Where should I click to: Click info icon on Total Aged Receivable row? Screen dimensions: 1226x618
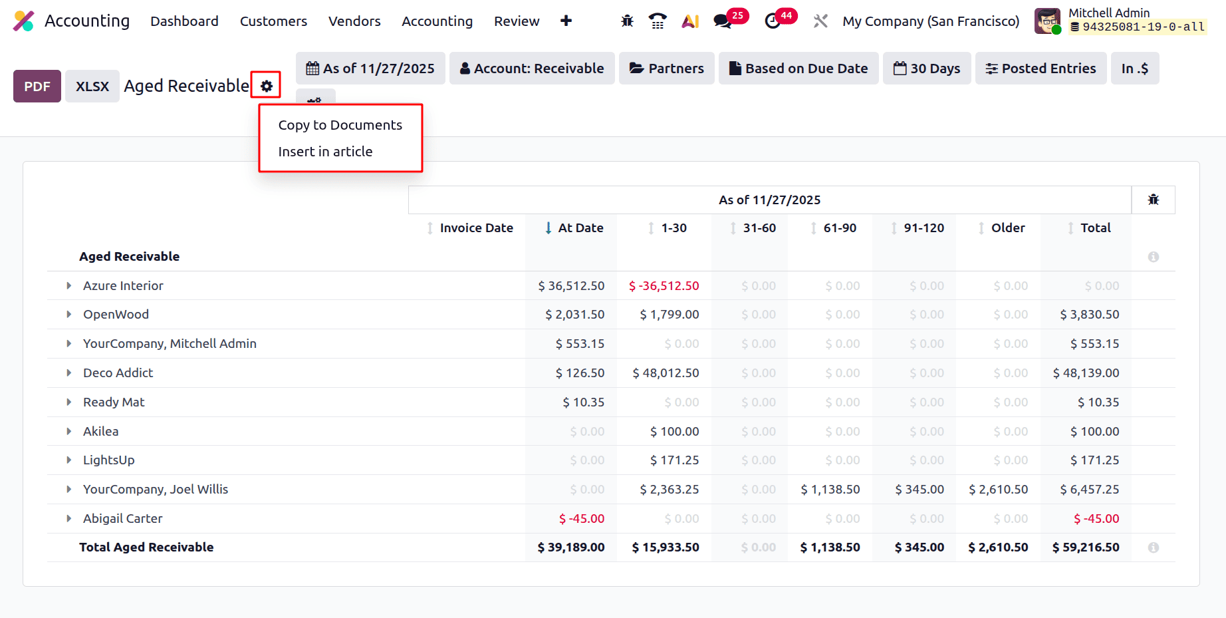click(x=1154, y=547)
